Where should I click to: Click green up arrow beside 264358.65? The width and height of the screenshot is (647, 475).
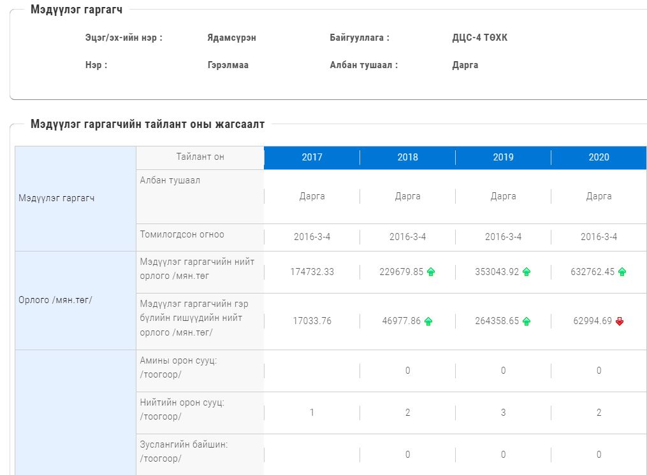(x=527, y=321)
